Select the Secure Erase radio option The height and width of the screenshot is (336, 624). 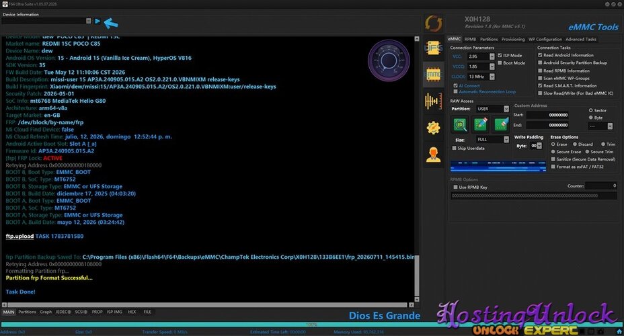(x=553, y=151)
